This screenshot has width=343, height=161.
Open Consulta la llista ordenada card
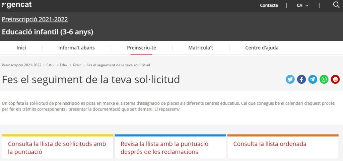[270, 144]
